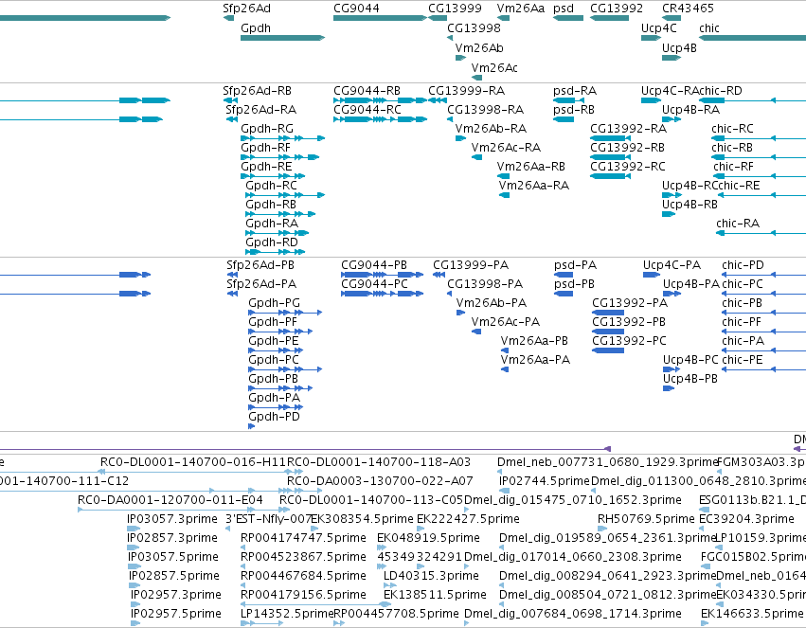Click the chic gene bar
806x628 pixels.
click(753, 38)
